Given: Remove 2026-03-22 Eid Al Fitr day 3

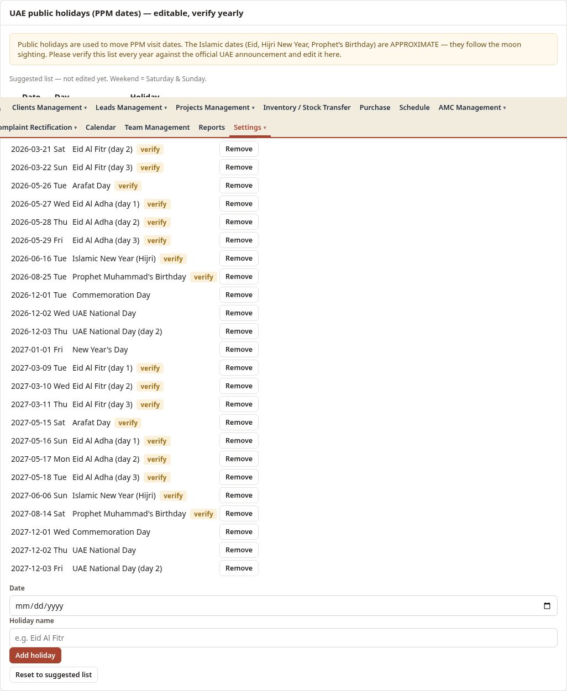Looking at the screenshot, I should pos(239,167).
